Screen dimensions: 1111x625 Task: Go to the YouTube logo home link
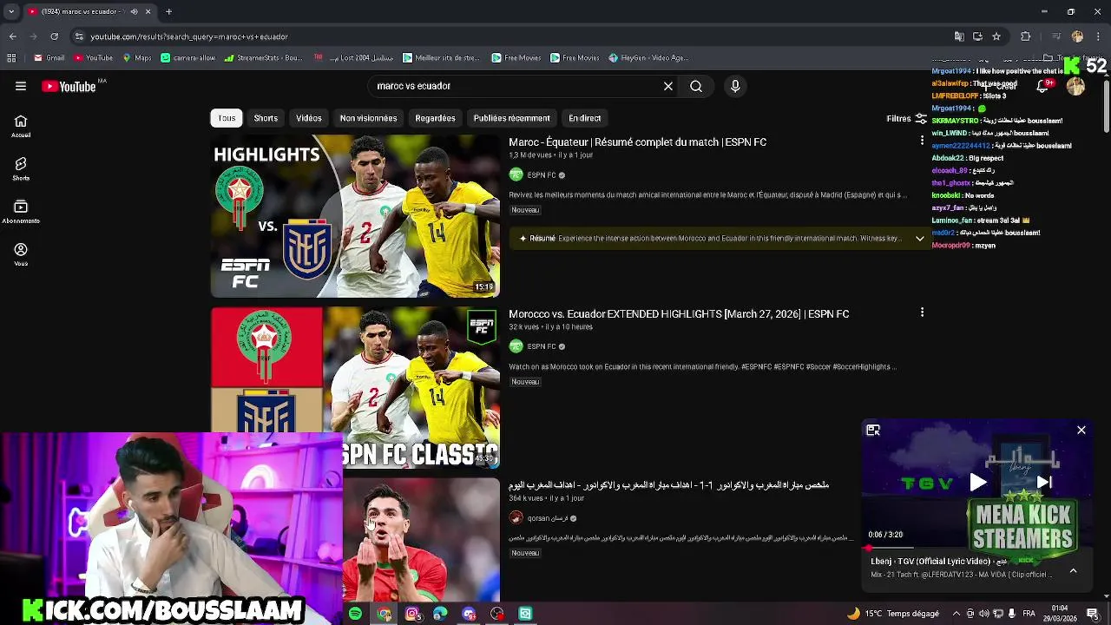pyautogui.click(x=69, y=86)
